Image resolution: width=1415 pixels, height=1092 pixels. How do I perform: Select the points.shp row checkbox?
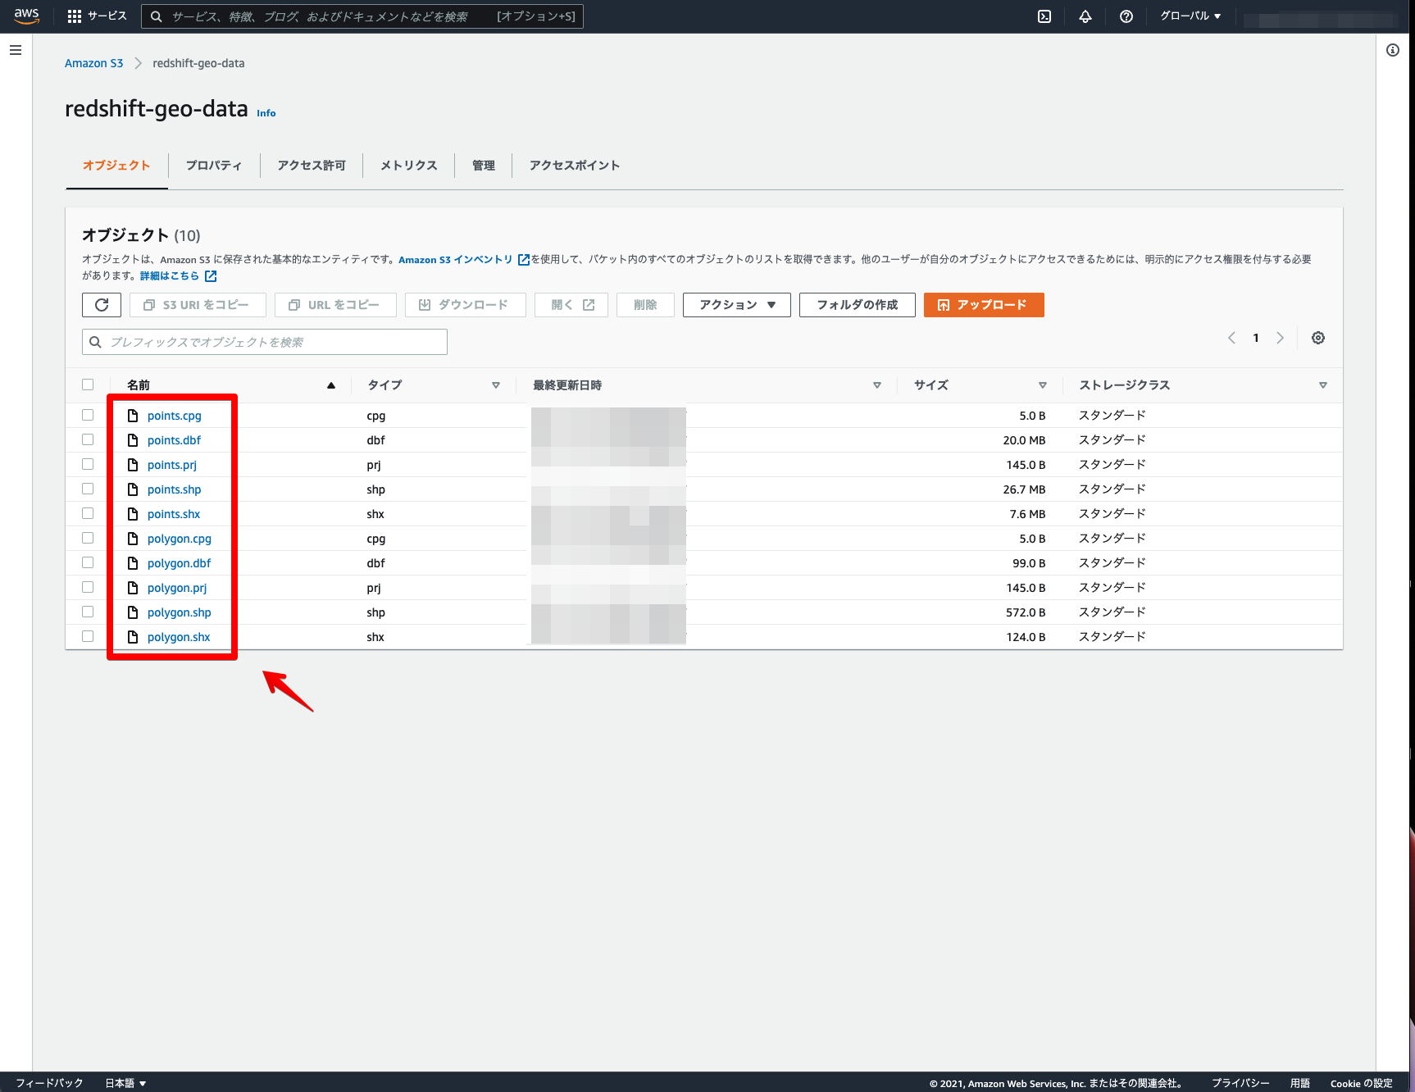(88, 489)
